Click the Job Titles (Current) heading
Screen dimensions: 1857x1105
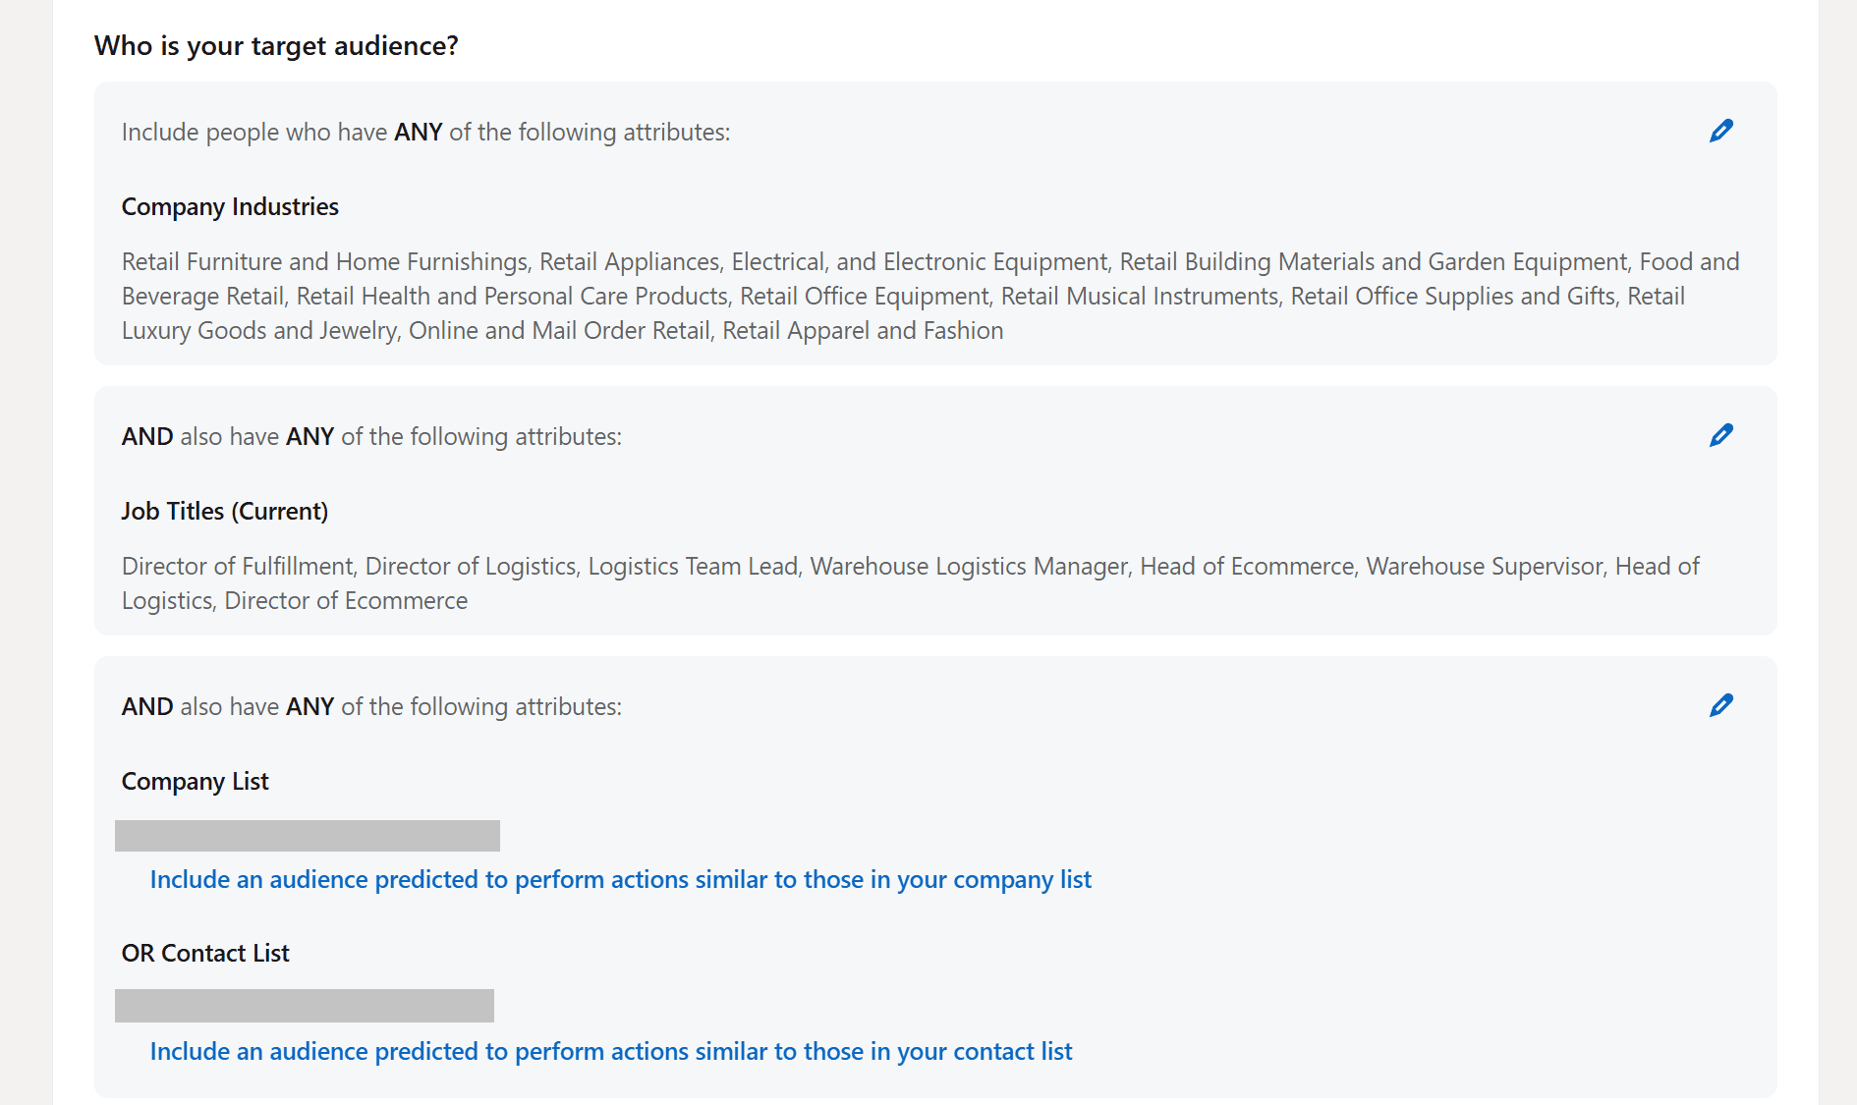coord(225,511)
